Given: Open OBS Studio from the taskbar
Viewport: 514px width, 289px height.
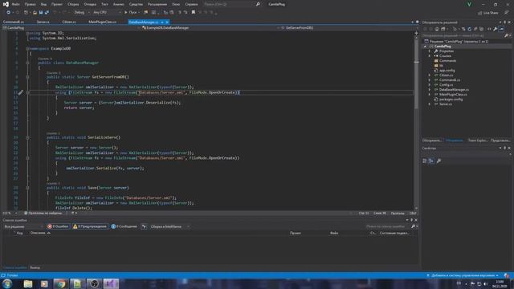Looking at the screenshot, I should [94, 283].
